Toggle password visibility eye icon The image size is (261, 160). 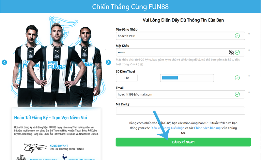point(231,52)
